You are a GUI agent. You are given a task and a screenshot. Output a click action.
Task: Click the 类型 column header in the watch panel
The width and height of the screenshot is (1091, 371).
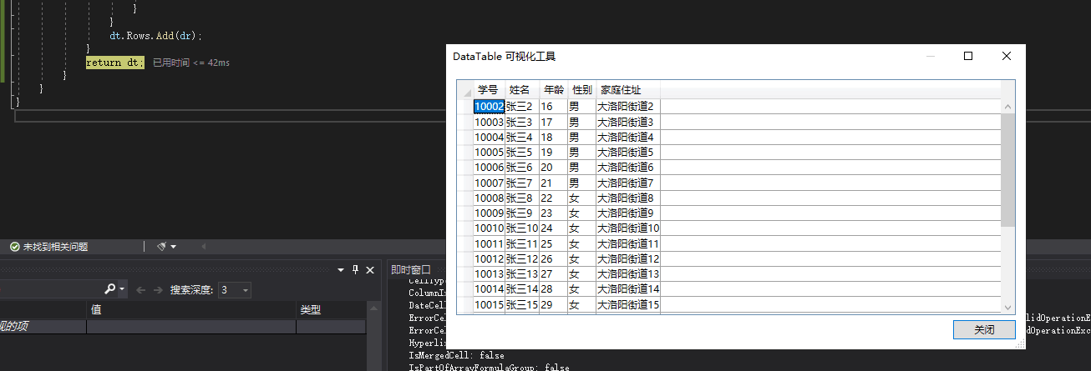tap(331, 309)
